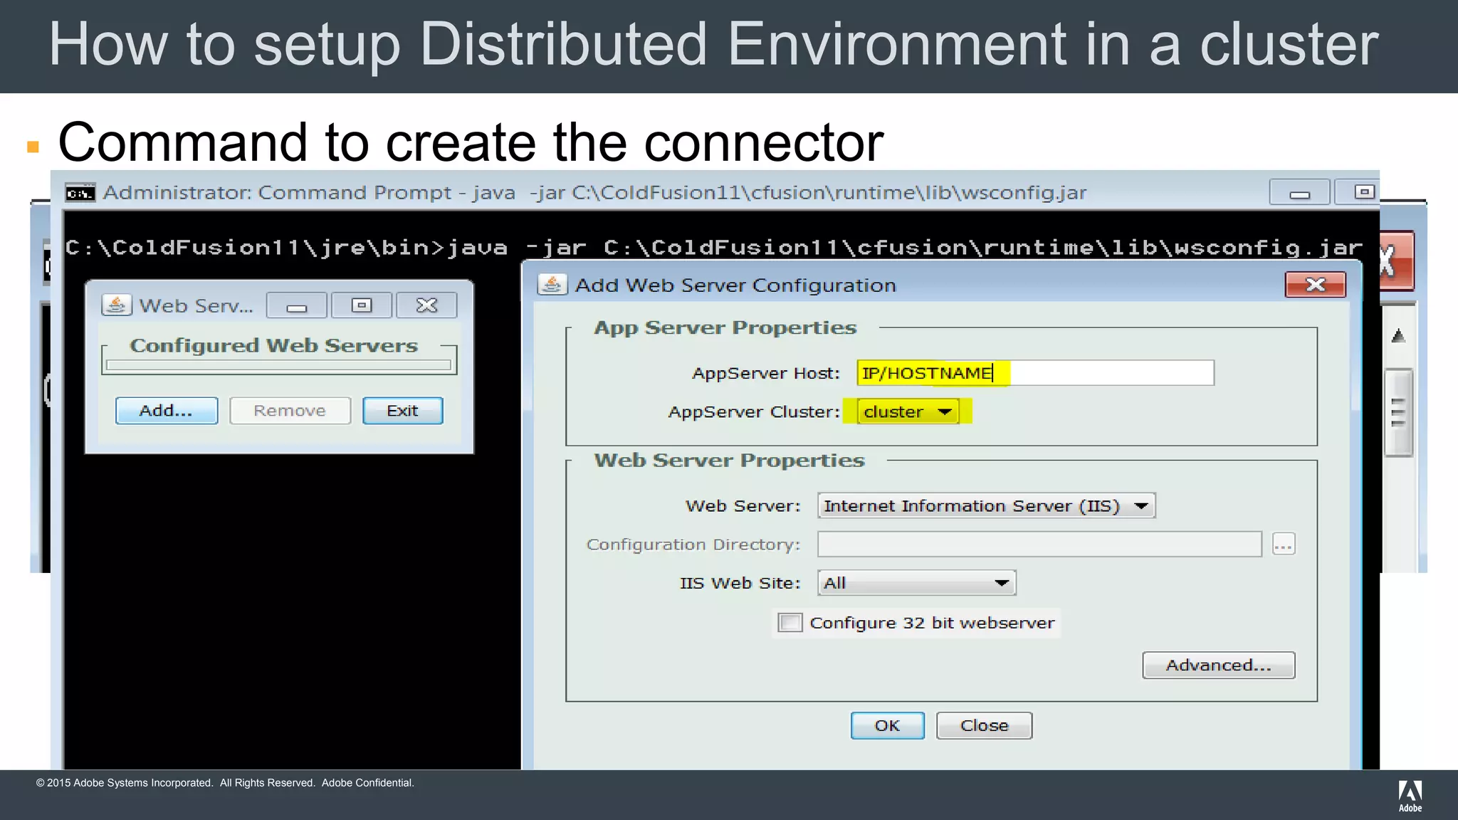
Task: Open the Web Server type dropdown
Action: [x=987, y=505]
